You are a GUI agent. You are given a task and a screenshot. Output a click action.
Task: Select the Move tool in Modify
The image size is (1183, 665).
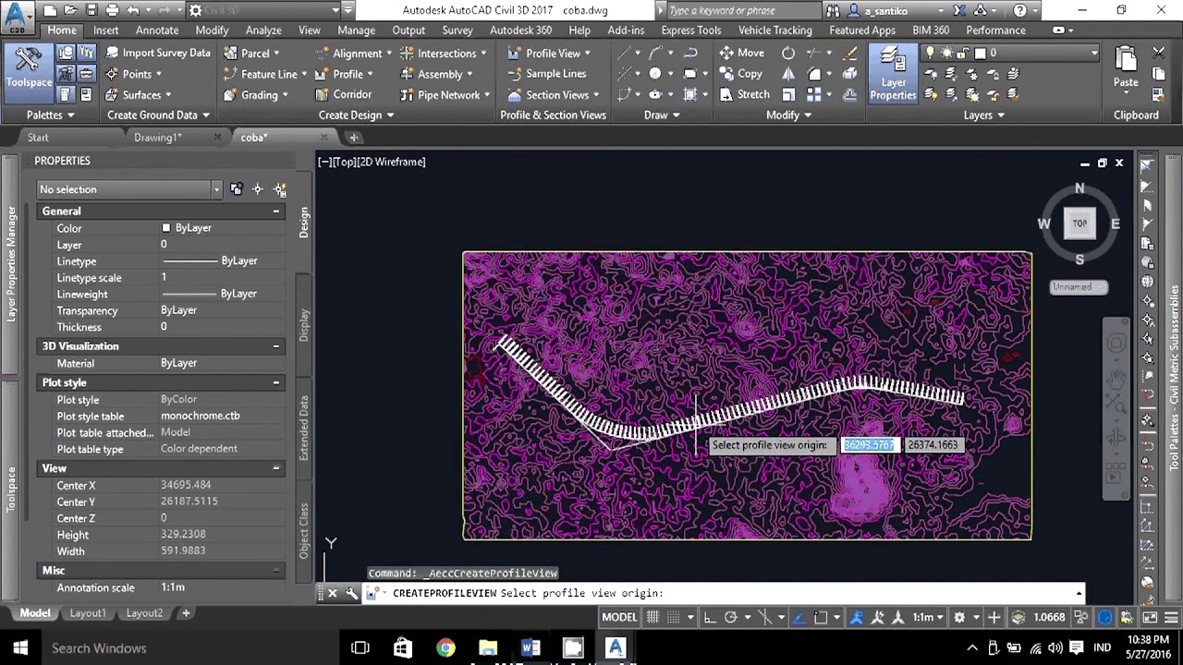point(742,53)
